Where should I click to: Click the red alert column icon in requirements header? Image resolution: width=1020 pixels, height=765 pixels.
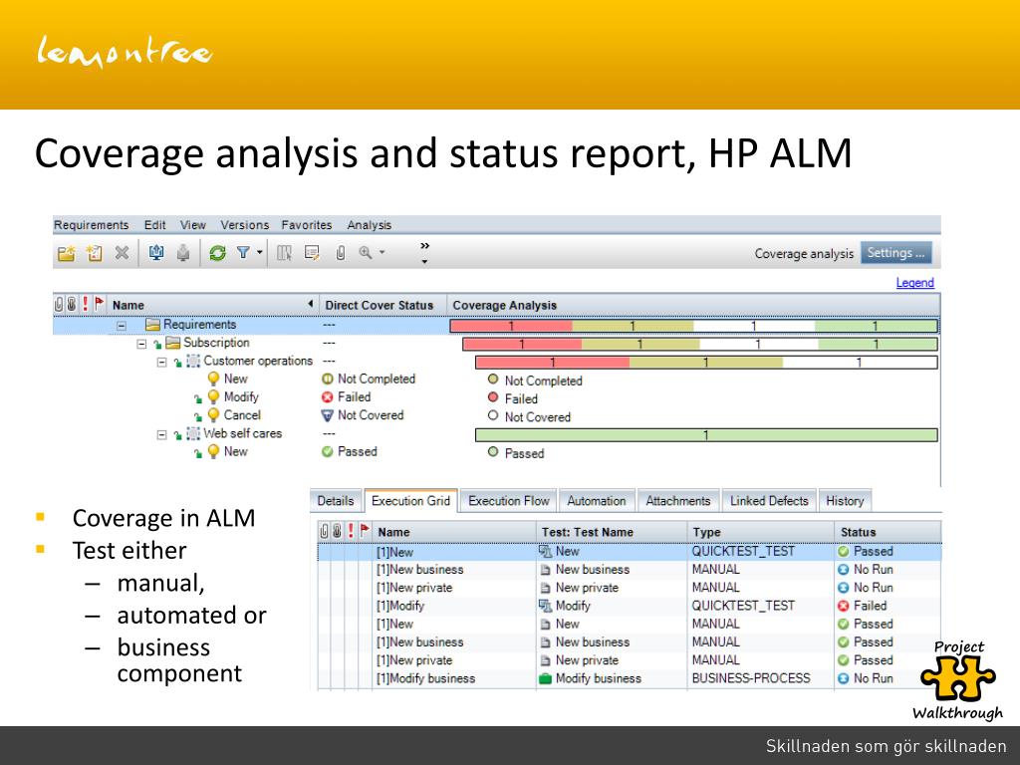(86, 304)
